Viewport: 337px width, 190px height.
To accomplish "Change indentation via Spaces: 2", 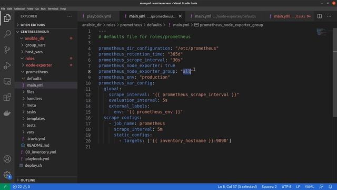I will 269,187.
